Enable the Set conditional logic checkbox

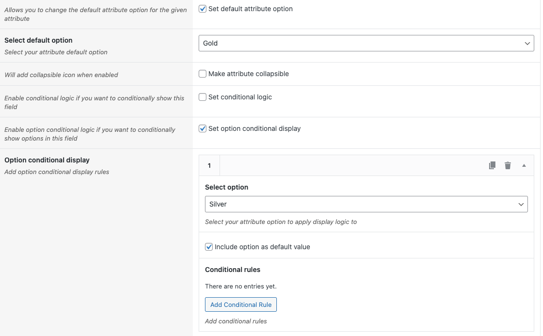coord(203,97)
